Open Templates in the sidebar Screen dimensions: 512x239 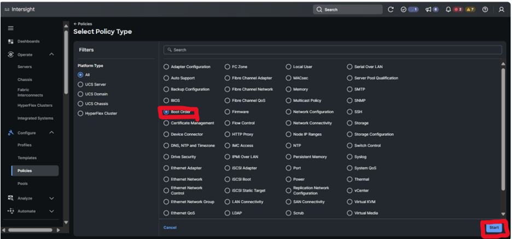click(x=27, y=158)
